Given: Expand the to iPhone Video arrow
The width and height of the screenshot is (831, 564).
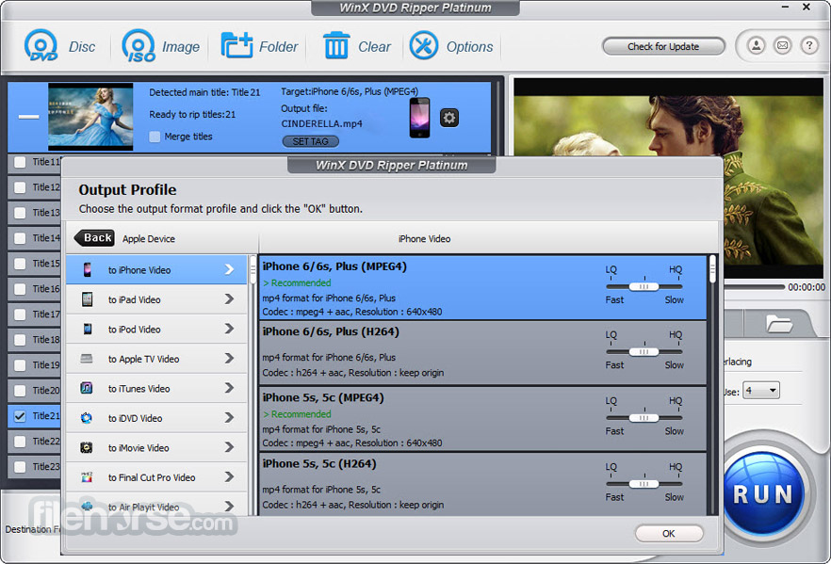Looking at the screenshot, I should (229, 269).
